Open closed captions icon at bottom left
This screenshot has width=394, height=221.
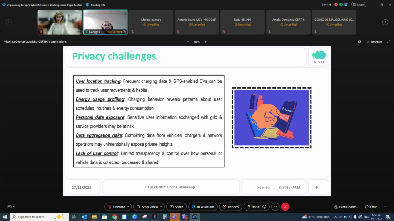(10, 207)
